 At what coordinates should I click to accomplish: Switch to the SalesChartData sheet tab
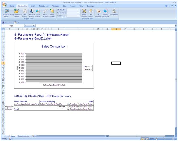pyautogui.click(x=23, y=136)
